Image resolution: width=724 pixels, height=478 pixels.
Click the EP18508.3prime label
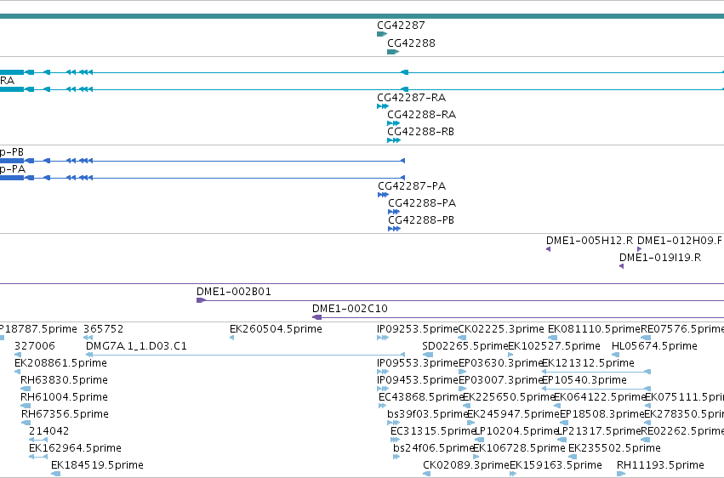tap(601, 414)
